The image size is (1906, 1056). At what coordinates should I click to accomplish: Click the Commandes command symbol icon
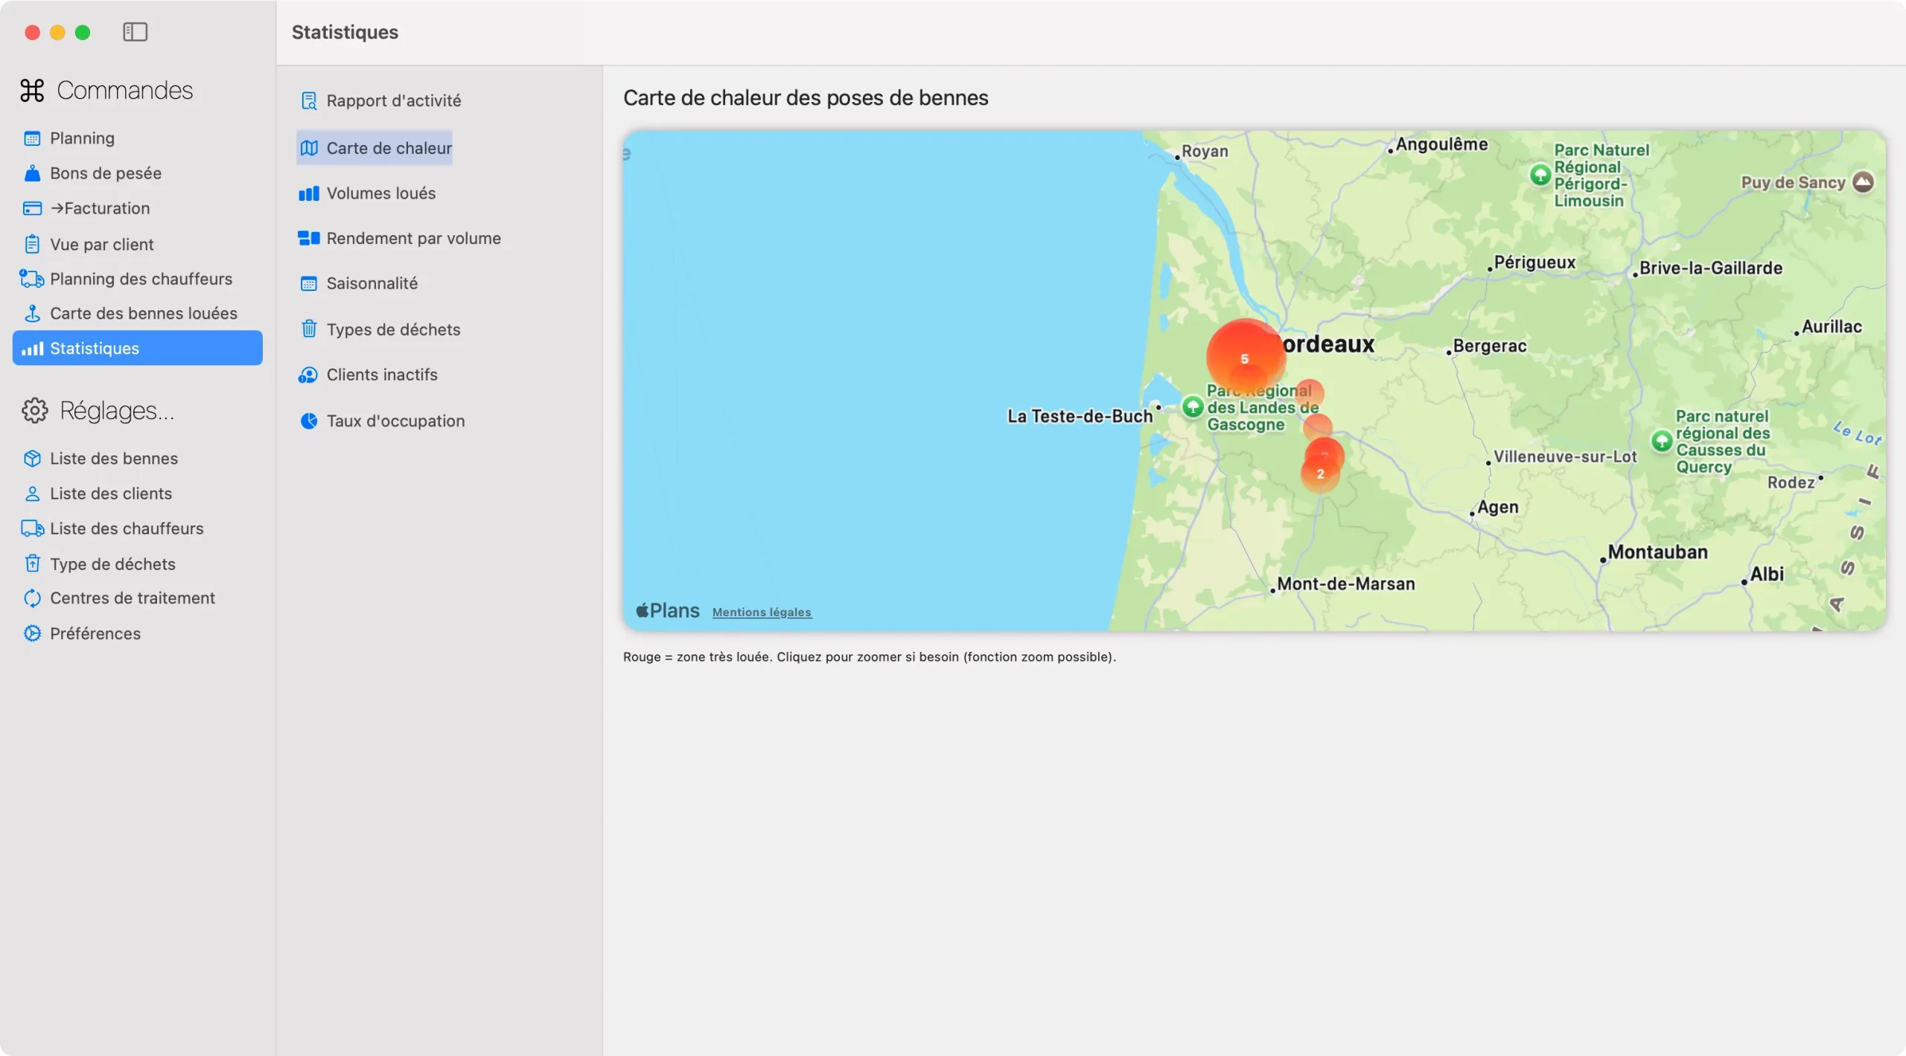coord(32,91)
